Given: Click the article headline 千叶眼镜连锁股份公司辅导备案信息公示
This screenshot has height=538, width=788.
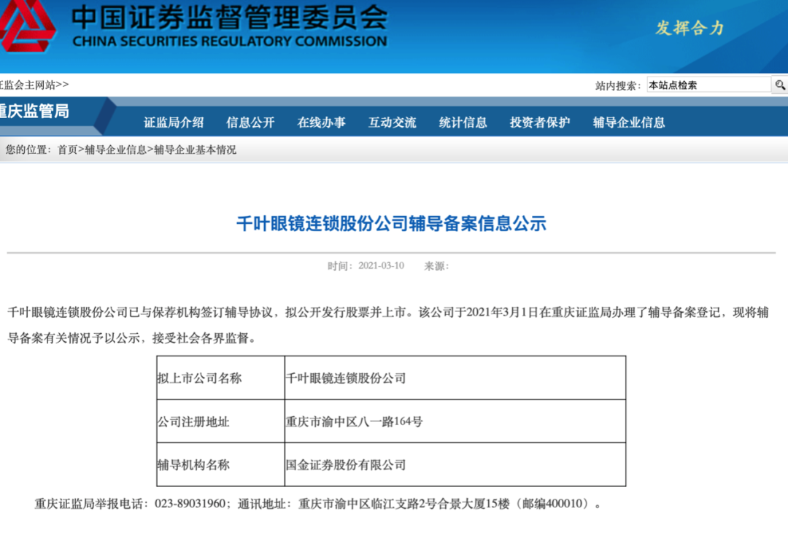Looking at the screenshot, I should pos(392,224).
